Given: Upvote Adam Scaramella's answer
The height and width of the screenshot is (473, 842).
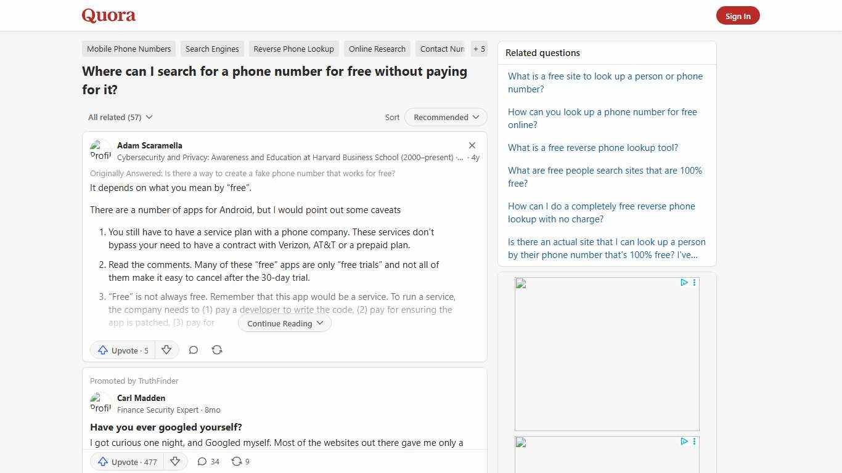Looking at the screenshot, I should click(121, 350).
